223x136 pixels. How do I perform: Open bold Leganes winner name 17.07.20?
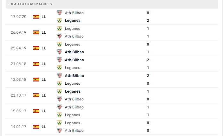tap(73, 21)
